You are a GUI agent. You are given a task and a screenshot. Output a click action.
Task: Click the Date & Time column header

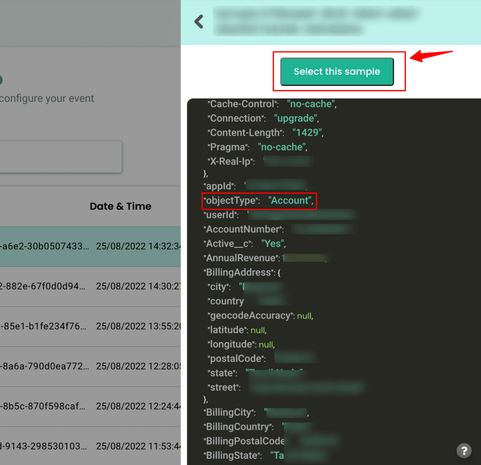(120, 206)
